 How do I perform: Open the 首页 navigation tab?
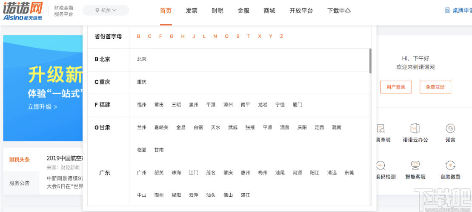[x=166, y=11]
